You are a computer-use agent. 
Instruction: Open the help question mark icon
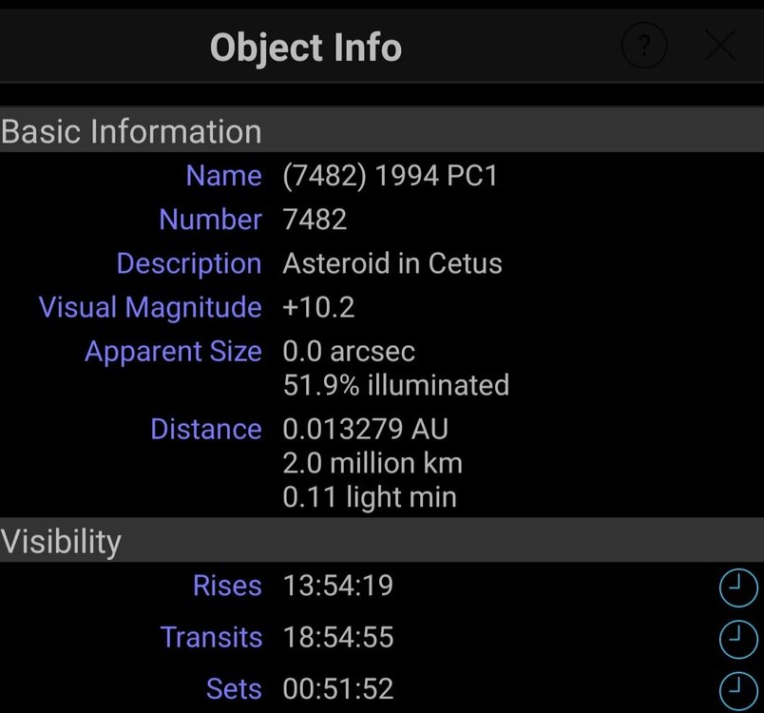[644, 45]
